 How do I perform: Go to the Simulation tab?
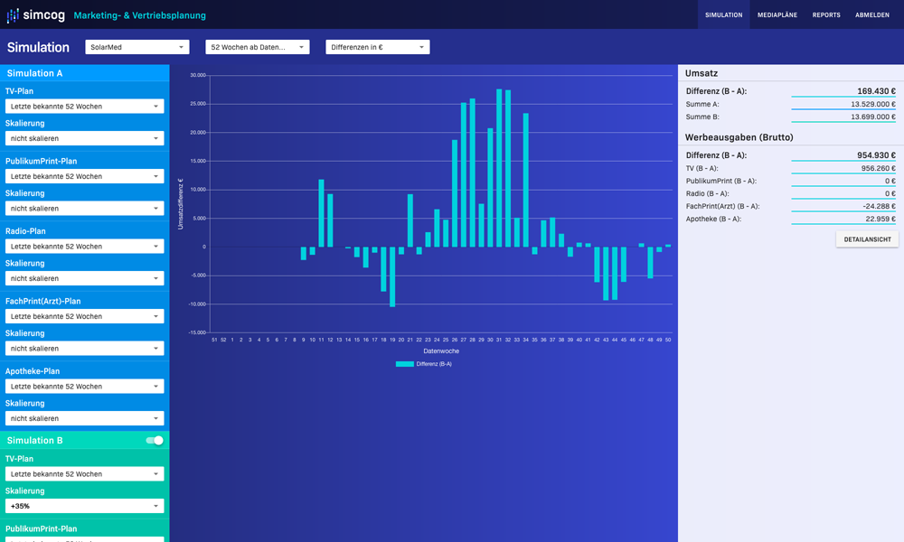point(723,15)
